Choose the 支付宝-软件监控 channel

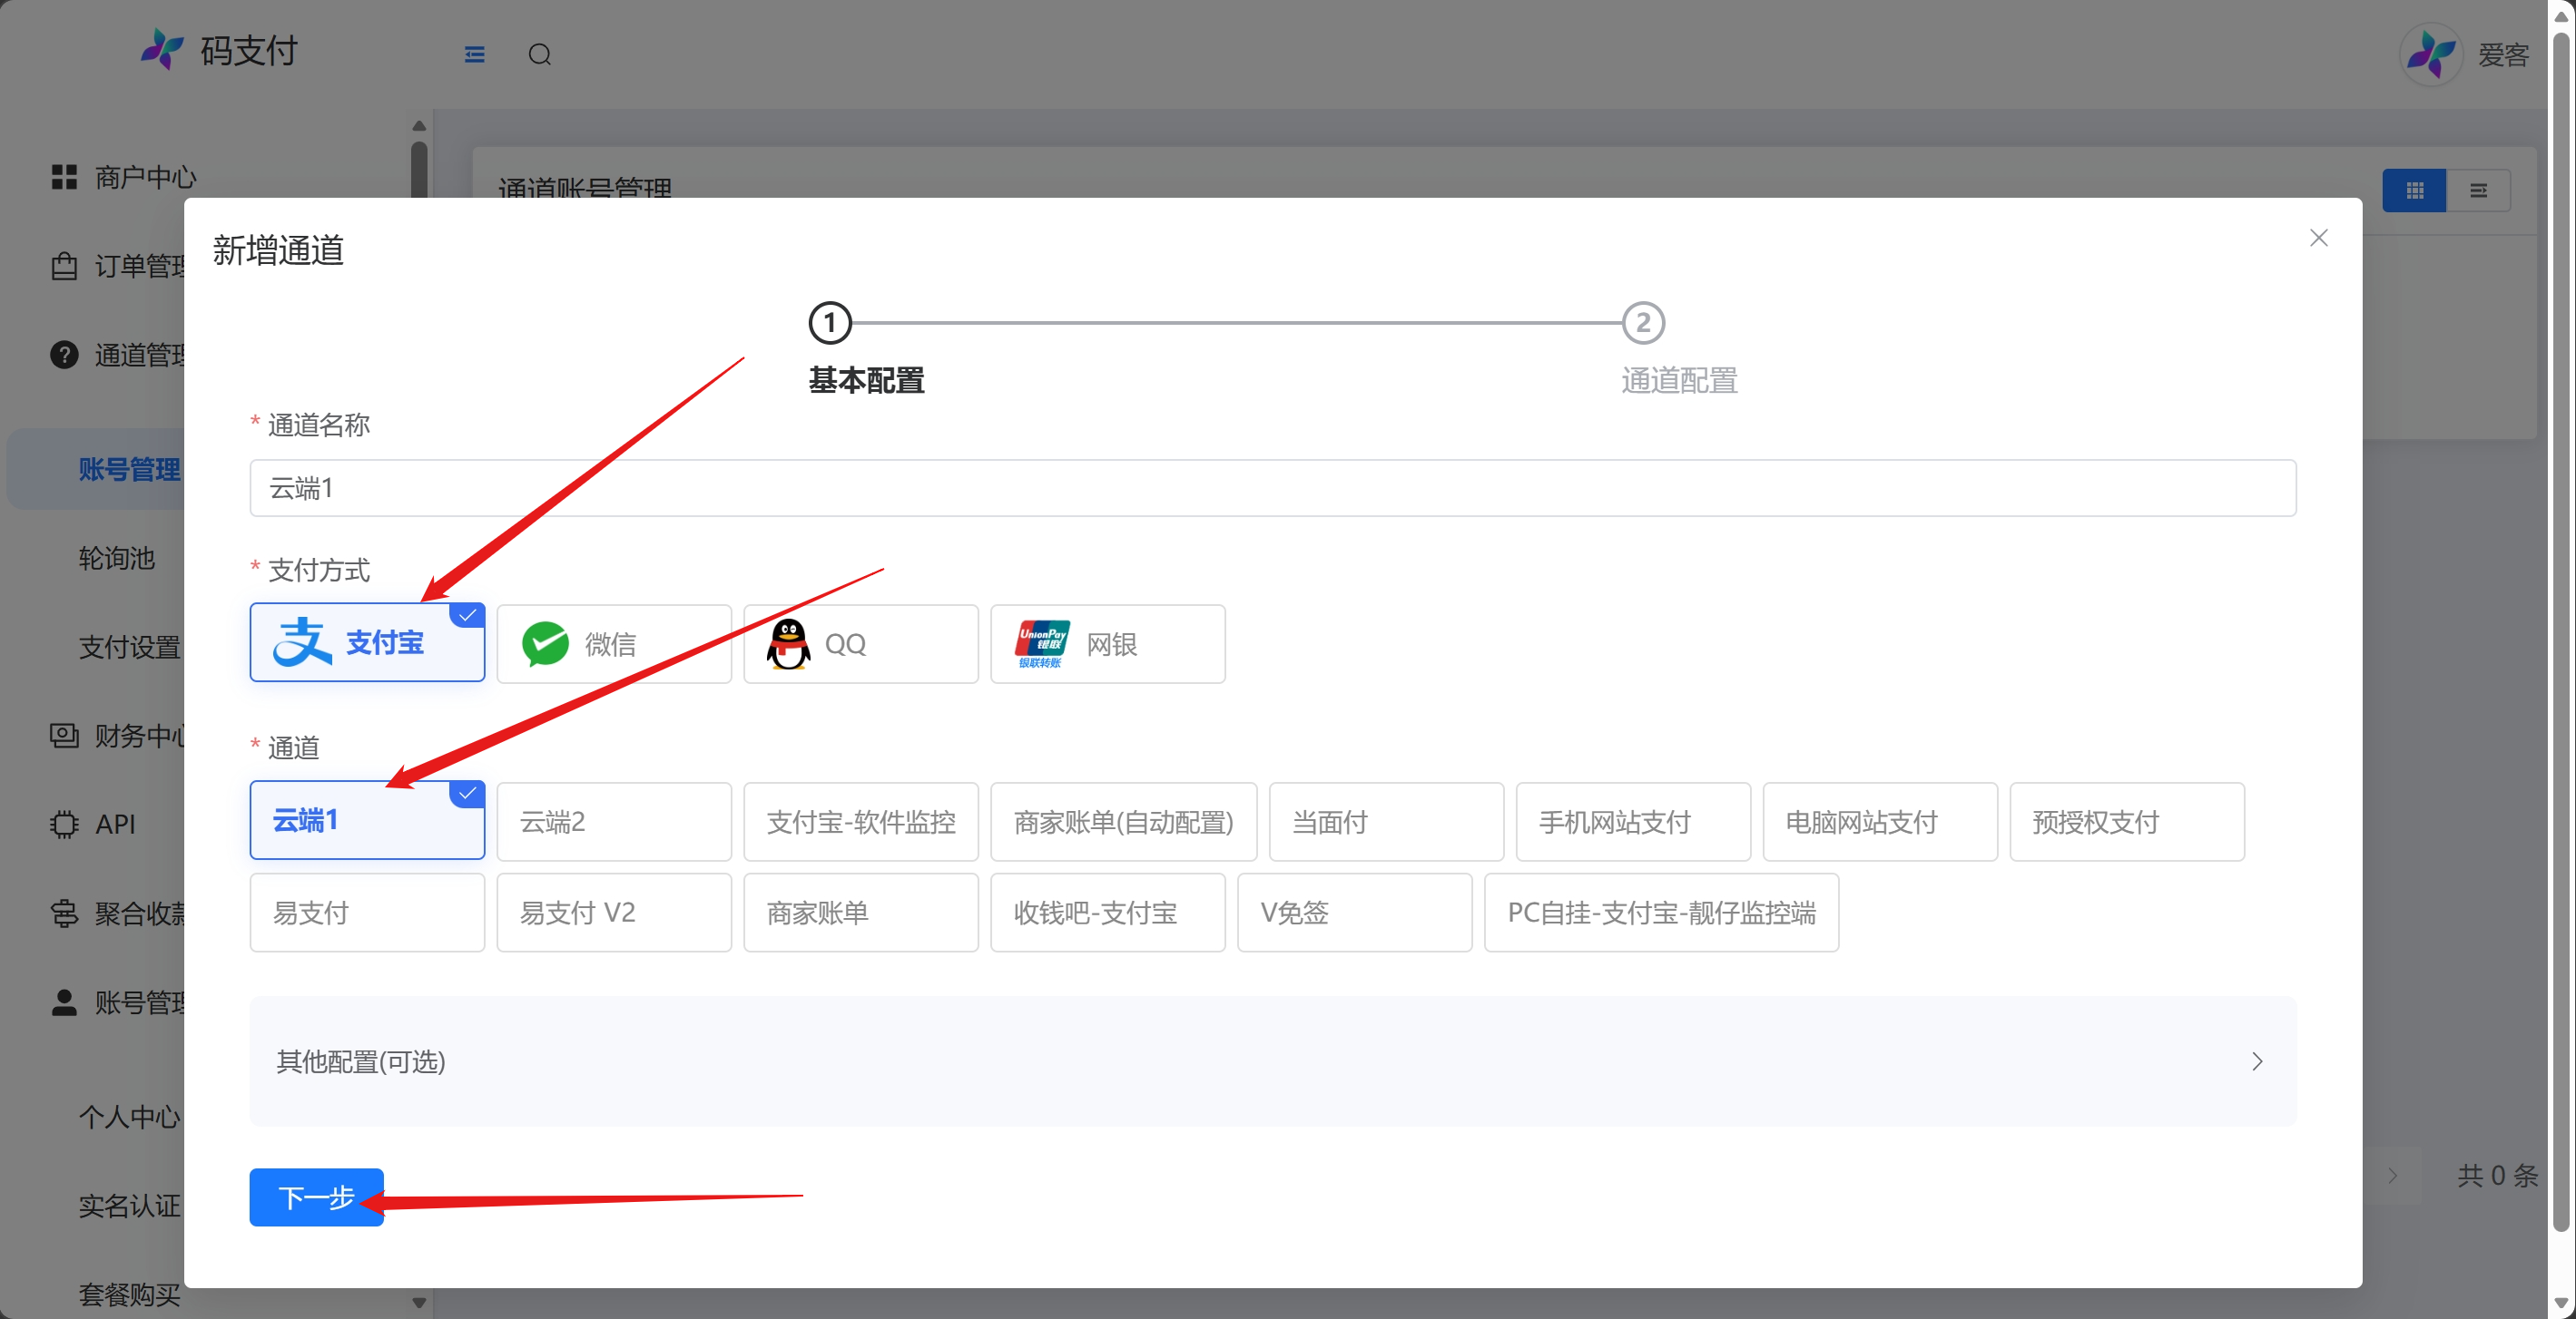tap(861, 821)
